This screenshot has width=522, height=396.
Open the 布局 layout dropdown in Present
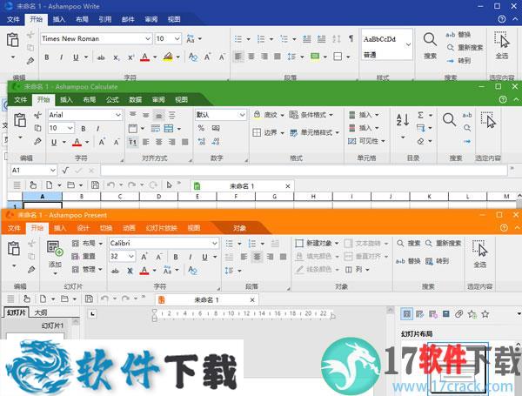coord(87,244)
